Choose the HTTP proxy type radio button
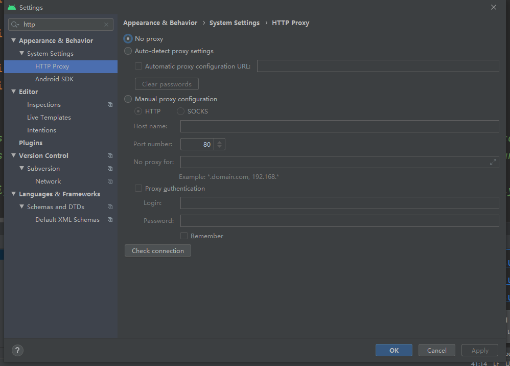Image resolution: width=510 pixels, height=366 pixels. pyautogui.click(x=138, y=111)
